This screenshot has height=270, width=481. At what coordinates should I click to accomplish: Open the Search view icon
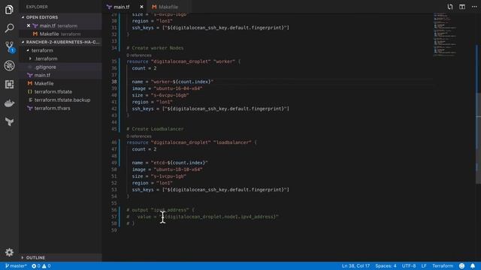pos(9,28)
